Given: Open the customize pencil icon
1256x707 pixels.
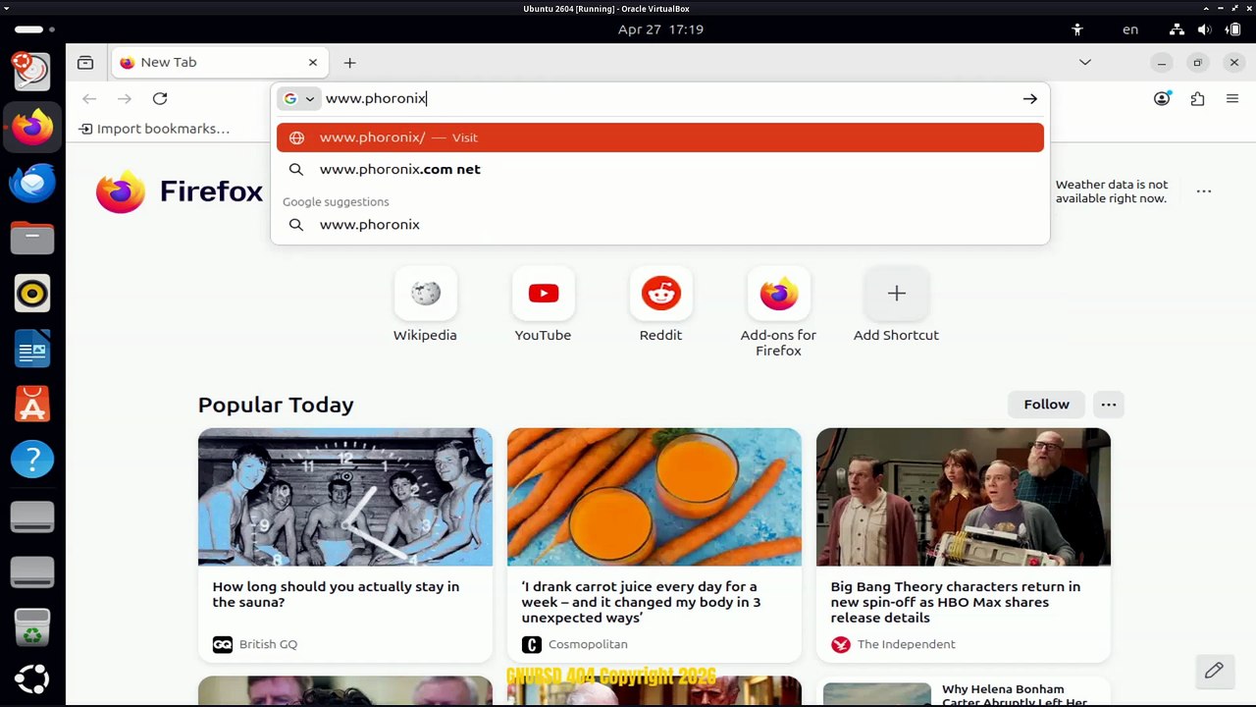Looking at the screenshot, I should click(x=1214, y=671).
